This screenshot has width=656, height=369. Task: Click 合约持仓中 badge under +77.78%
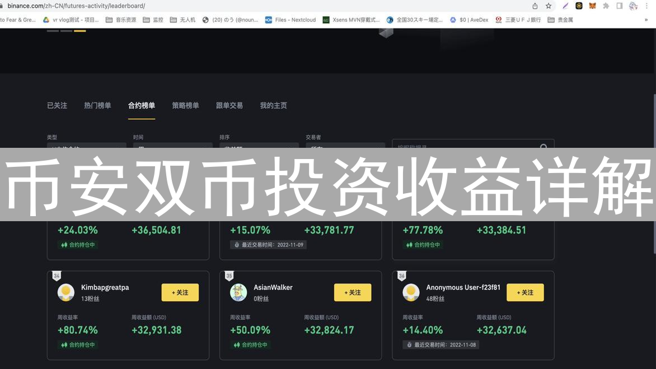pos(423,245)
